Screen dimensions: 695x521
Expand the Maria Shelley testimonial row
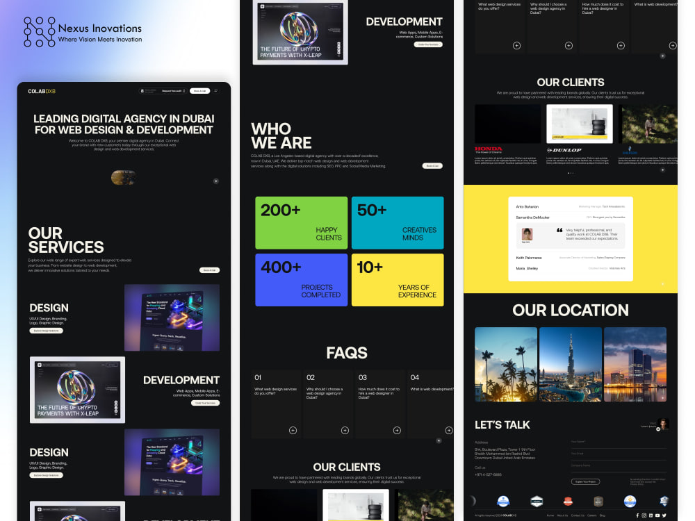click(x=571, y=268)
